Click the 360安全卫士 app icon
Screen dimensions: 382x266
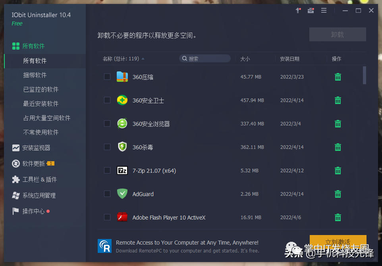point(122,100)
